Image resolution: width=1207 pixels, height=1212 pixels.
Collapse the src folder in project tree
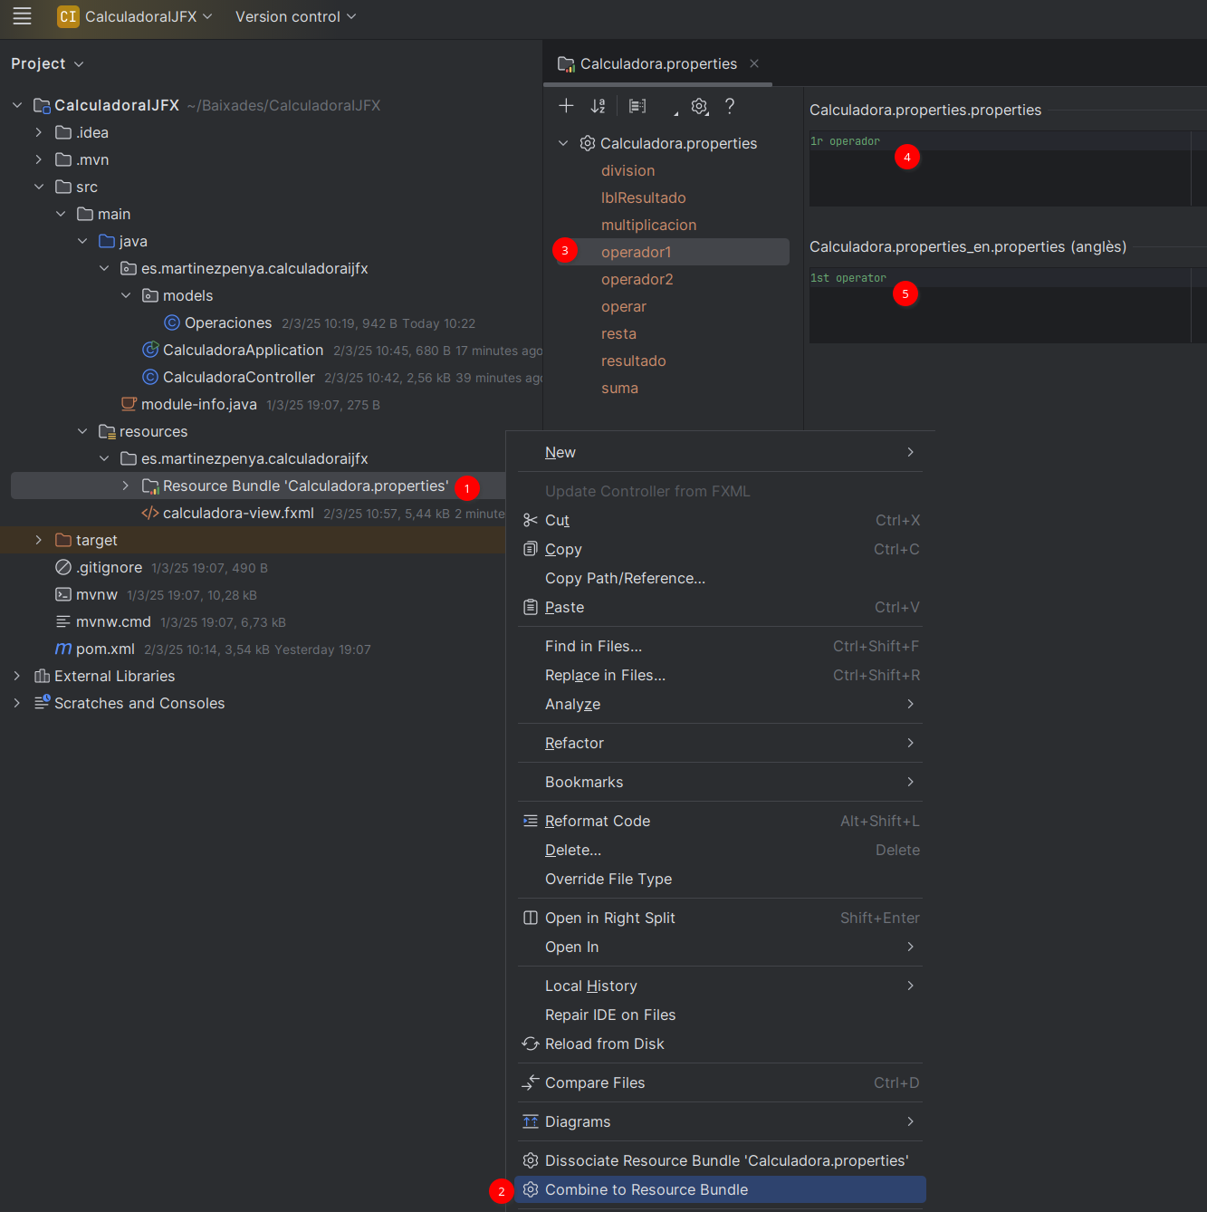click(x=39, y=187)
